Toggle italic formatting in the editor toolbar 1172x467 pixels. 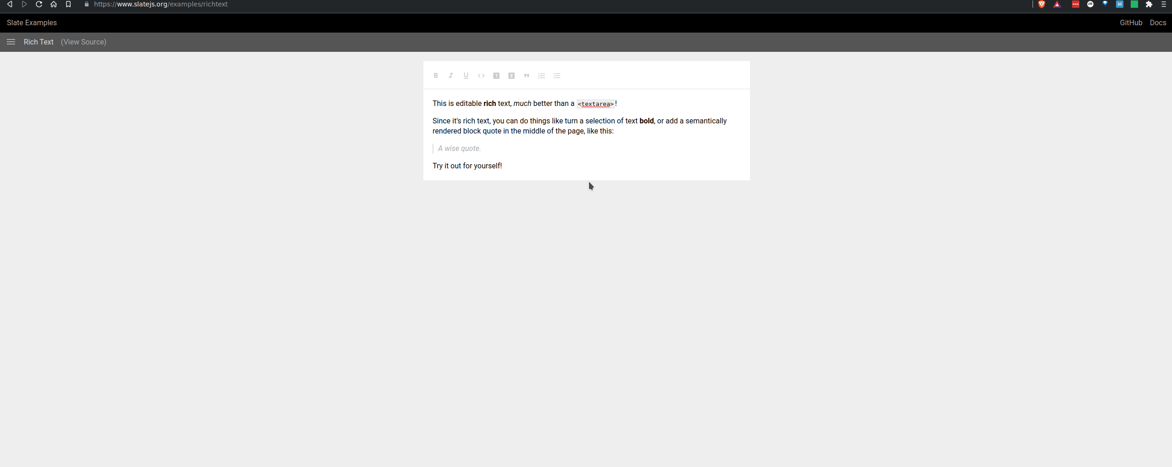[451, 76]
